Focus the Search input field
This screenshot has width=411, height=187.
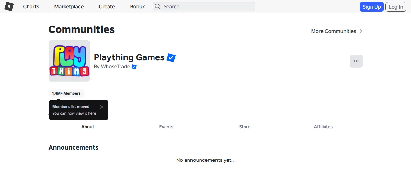click(204, 6)
